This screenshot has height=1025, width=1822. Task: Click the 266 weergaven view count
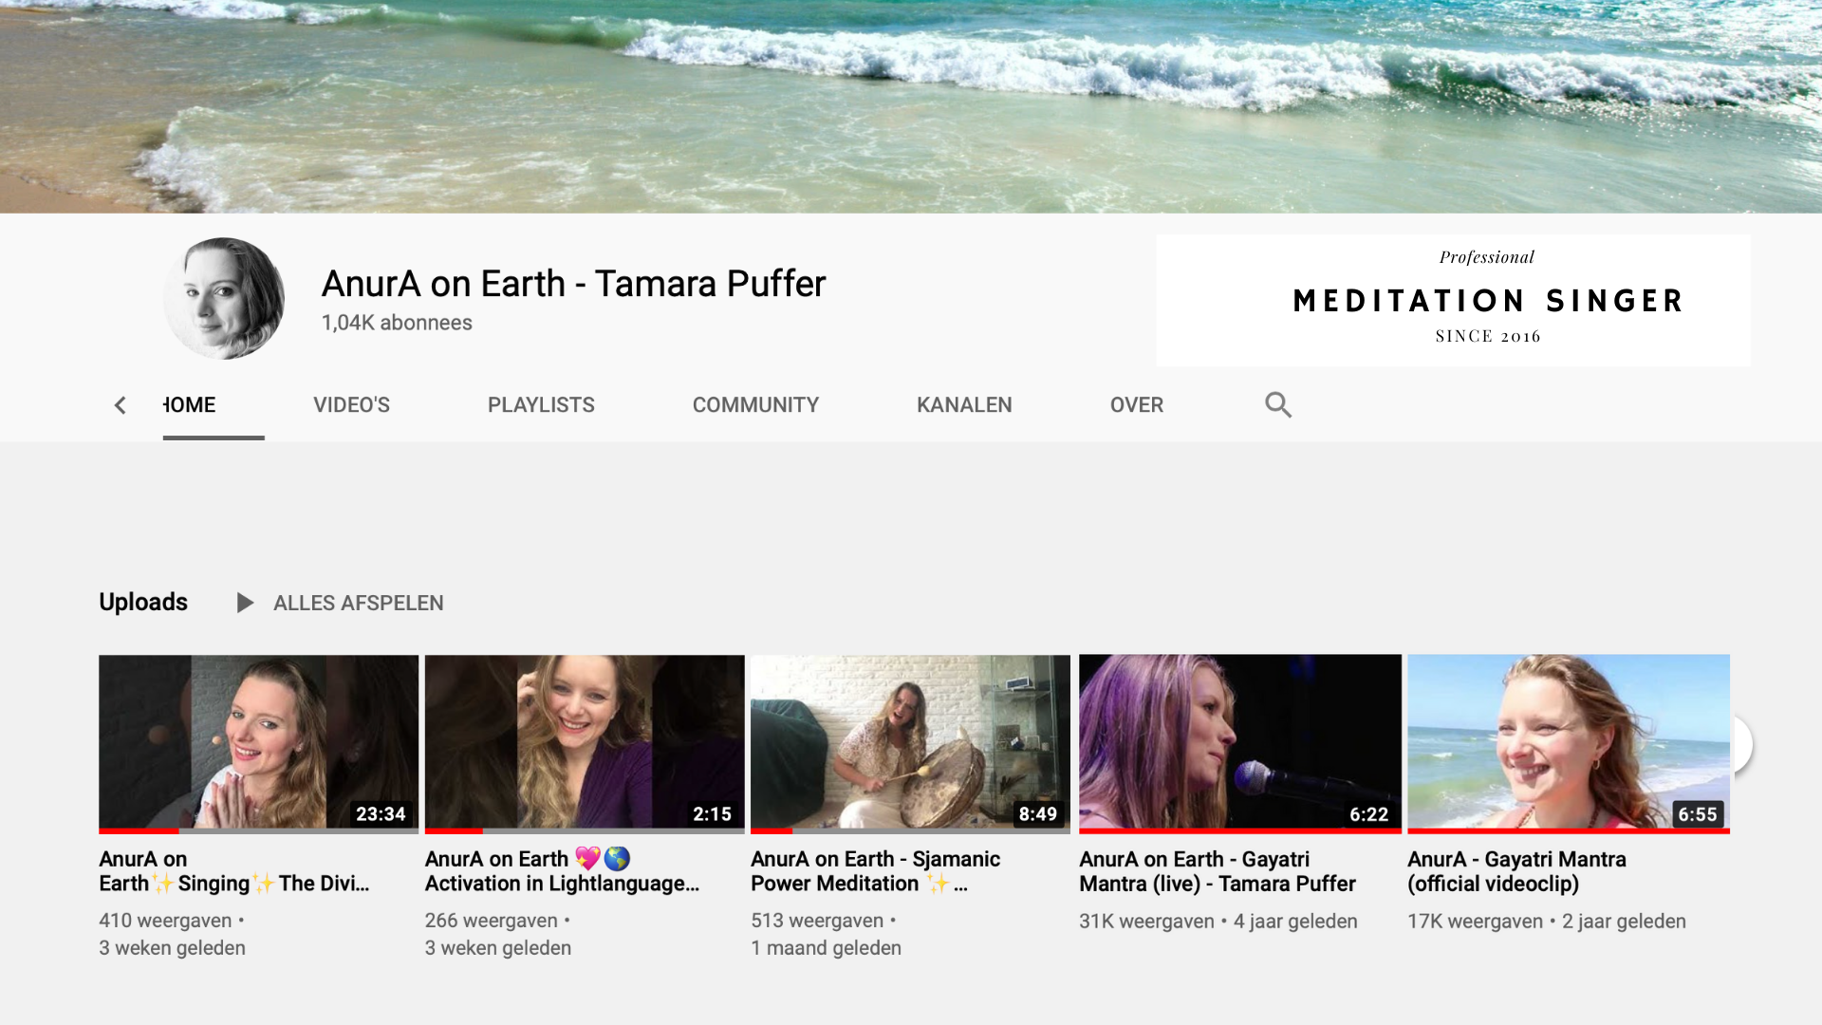pyautogui.click(x=491, y=921)
